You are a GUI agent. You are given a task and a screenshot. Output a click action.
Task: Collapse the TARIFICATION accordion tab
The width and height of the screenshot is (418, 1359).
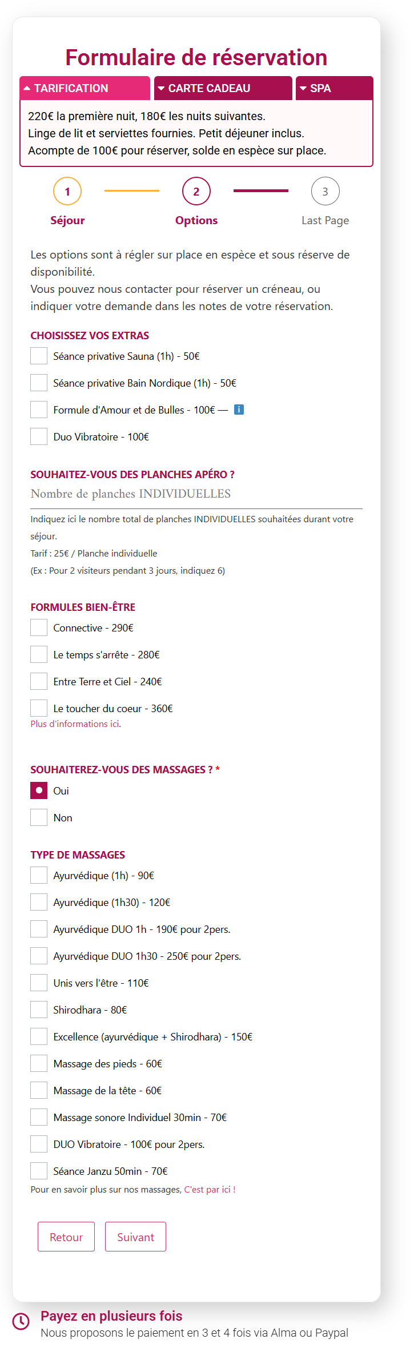(x=85, y=88)
